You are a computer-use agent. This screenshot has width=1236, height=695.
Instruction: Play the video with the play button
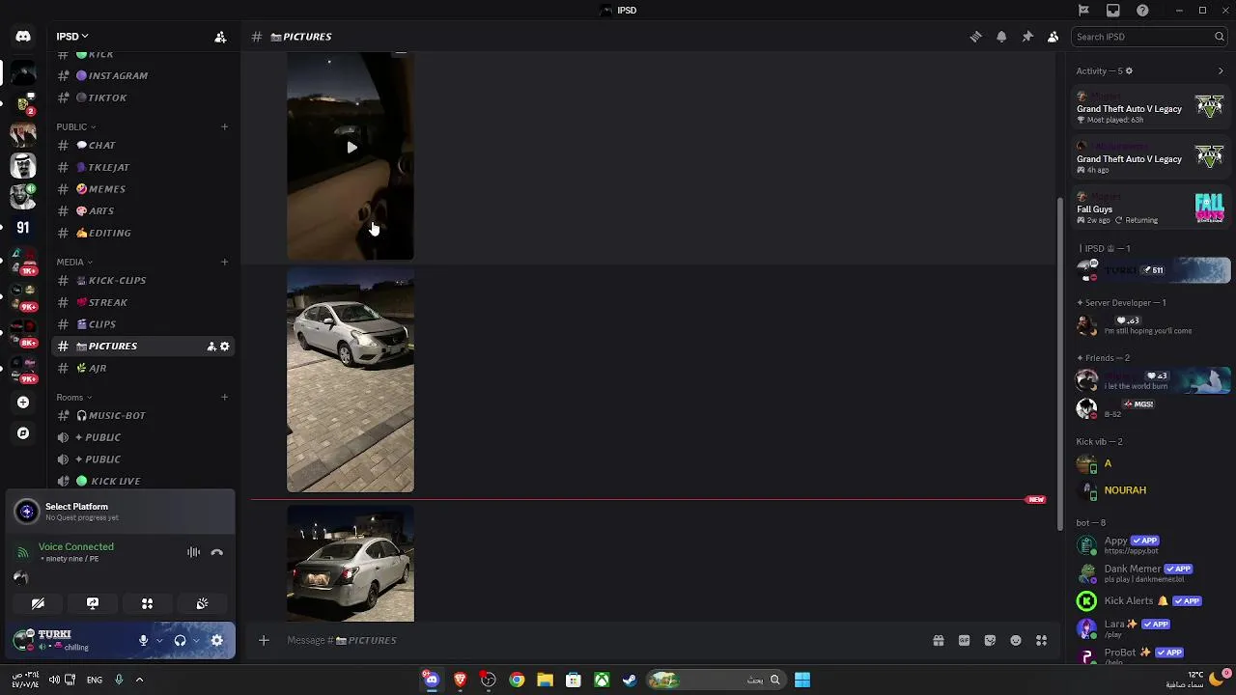point(351,148)
